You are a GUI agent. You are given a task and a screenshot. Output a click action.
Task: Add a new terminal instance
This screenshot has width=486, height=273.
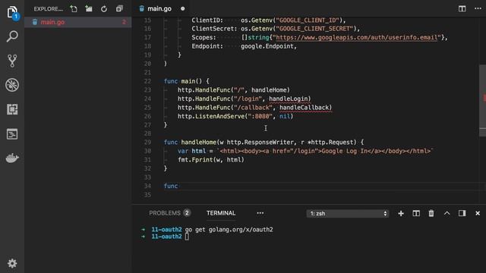point(401,213)
